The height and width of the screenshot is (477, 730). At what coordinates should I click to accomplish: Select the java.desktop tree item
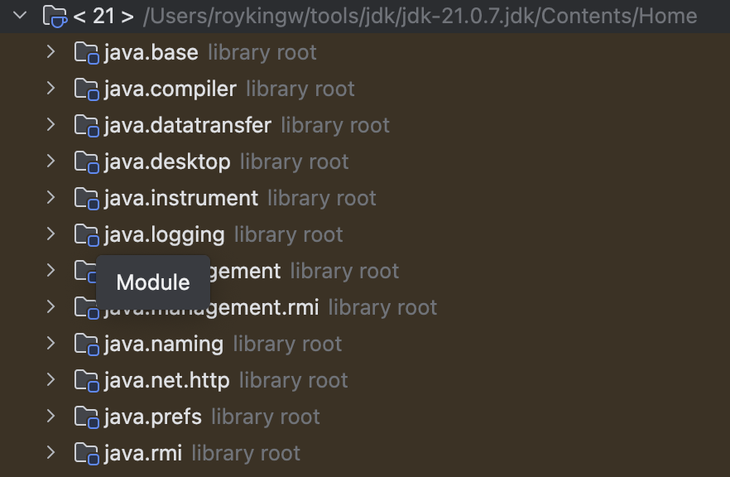[167, 162]
